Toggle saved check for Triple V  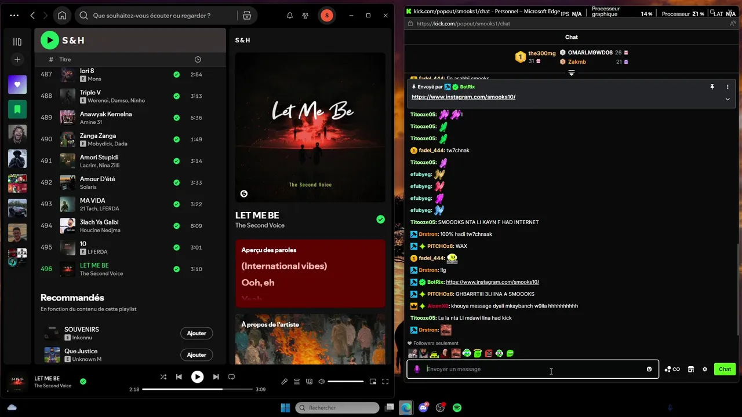(x=176, y=96)
